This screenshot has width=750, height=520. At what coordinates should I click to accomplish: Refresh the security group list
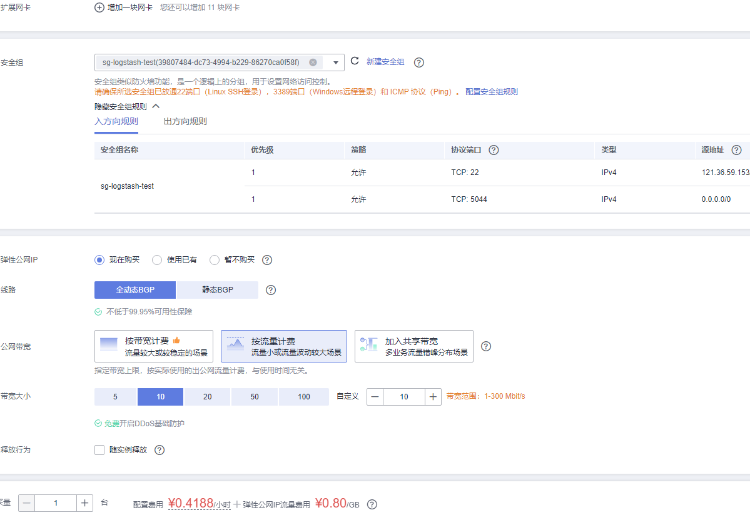coord(355,61)
